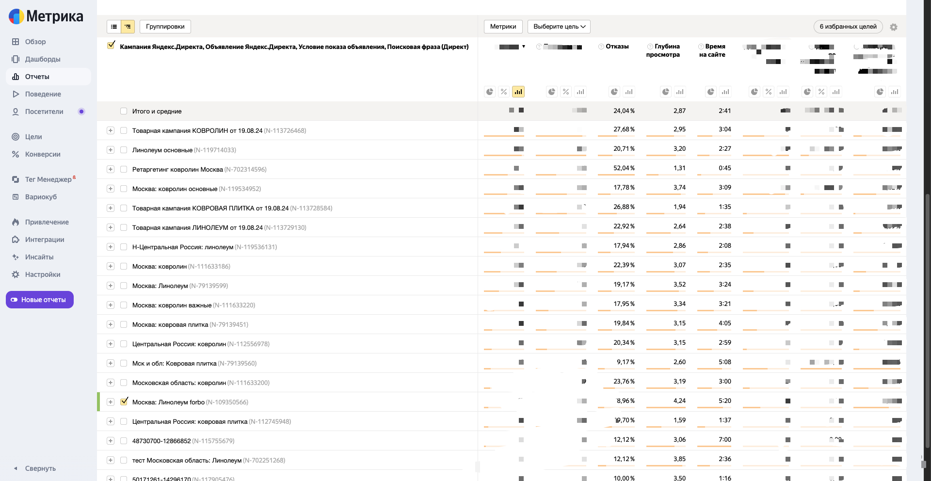Click the Группировки button
The height and width of the screenshot is (481, 931).
165,27
